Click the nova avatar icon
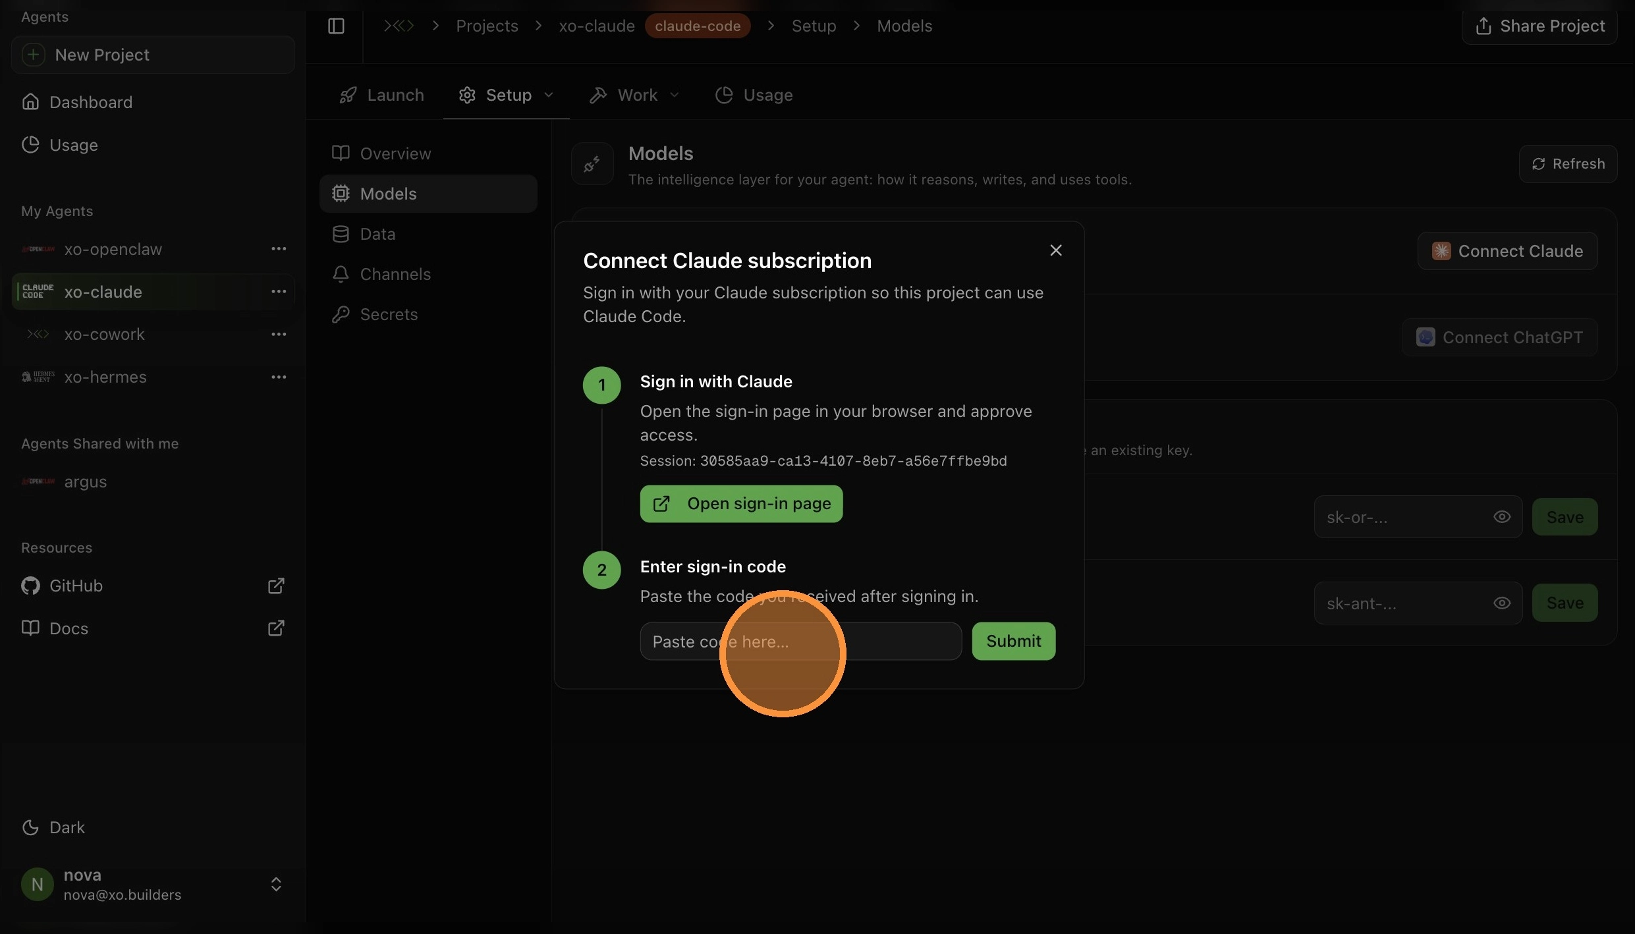Screen dimensions: 1635x934 [x=38, y=884]
